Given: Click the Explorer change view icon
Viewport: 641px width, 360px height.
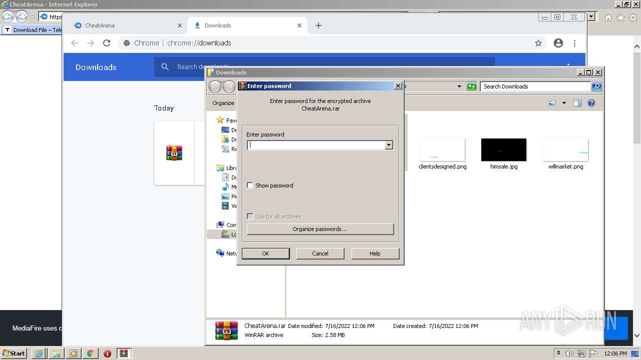Looking at the screenshot, I should (x=552, y=103).
